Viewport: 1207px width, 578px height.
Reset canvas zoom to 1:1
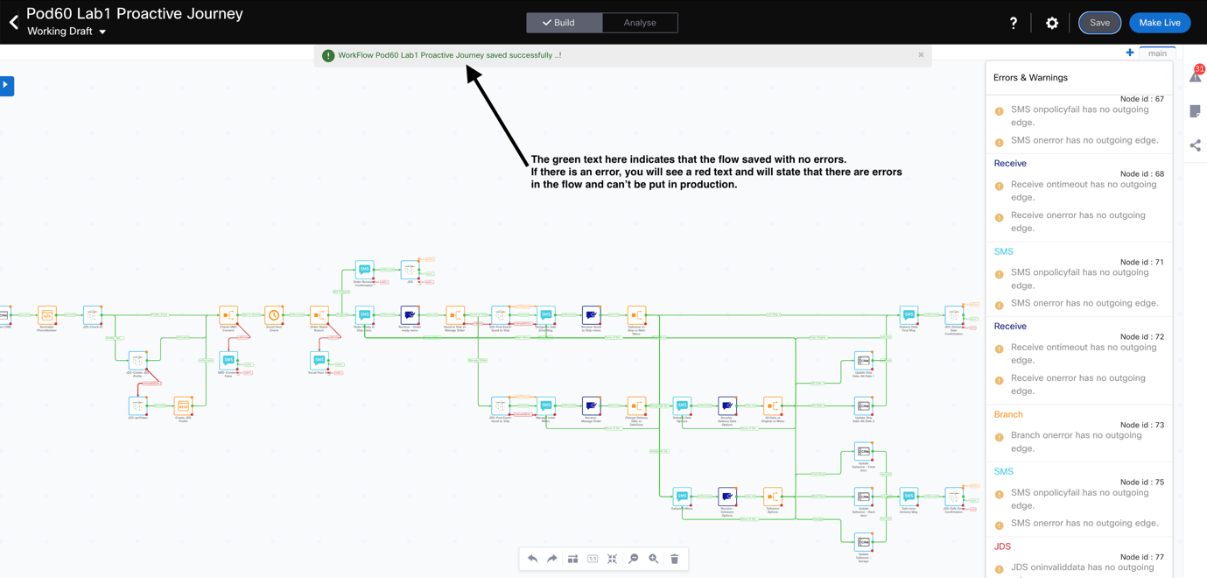[x=593, y=559]
